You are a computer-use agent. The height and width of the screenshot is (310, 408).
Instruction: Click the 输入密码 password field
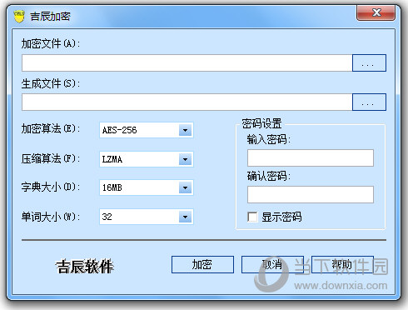click(311, 157)
